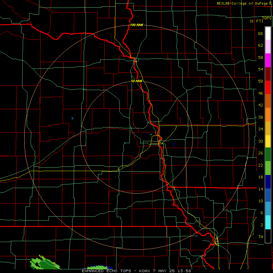Screen dimensions: 273x273
Task: Select the light green legend swatch
Action: pyautogui.click(x=268, y=168)
